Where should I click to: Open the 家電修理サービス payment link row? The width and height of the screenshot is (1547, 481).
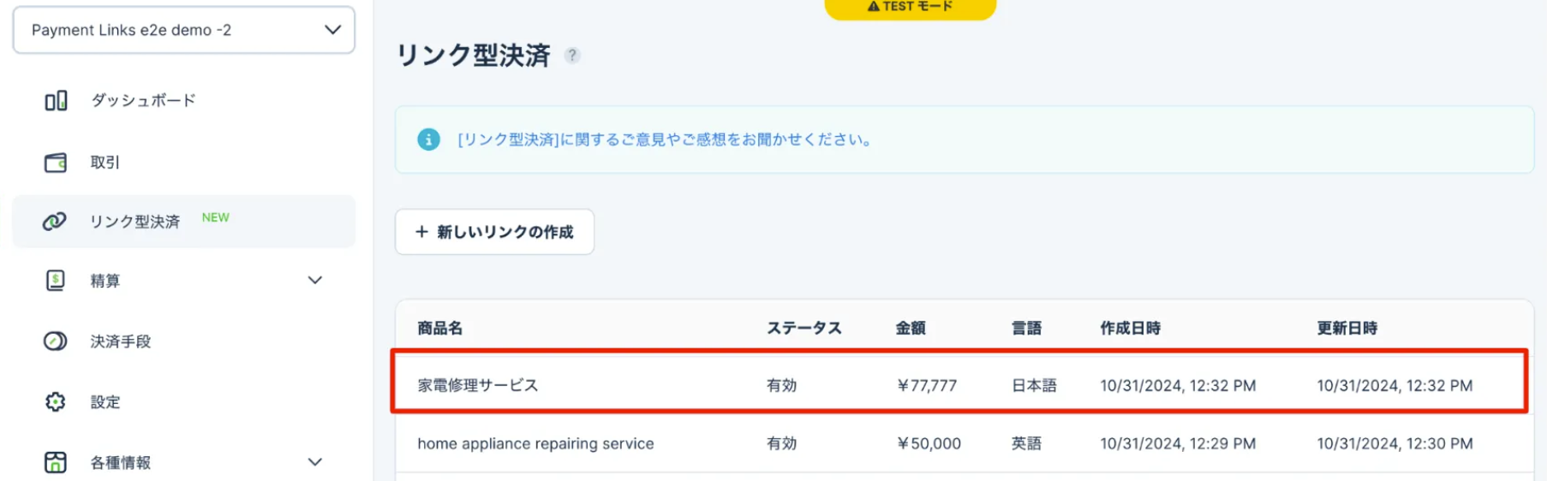[x=478, y=385]
